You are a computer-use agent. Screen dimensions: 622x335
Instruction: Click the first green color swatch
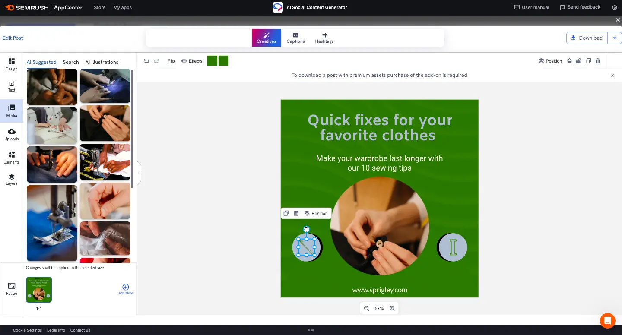click(212, 61)
